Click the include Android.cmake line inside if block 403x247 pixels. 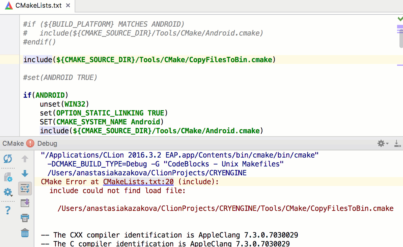tap(151, 131)
